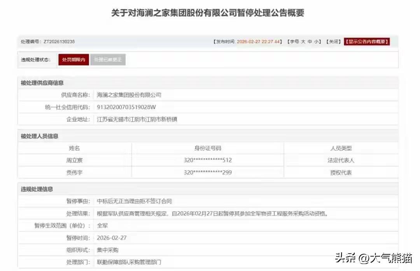Select the suspension date 2026-02-27
Image resolution: width=420 pixels, height=271 pixels.
112,238
